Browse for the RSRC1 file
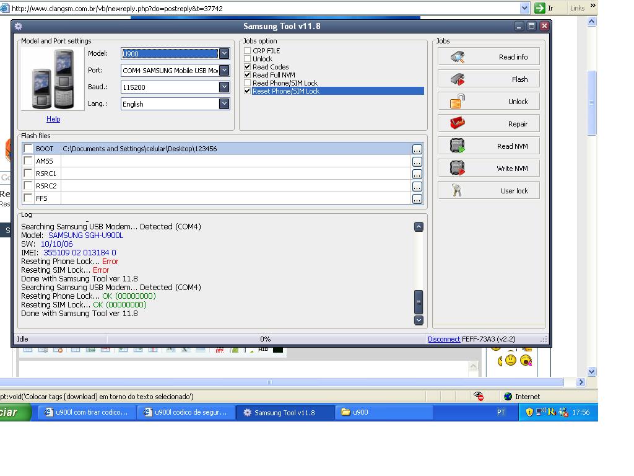 [x=417, y=174]
